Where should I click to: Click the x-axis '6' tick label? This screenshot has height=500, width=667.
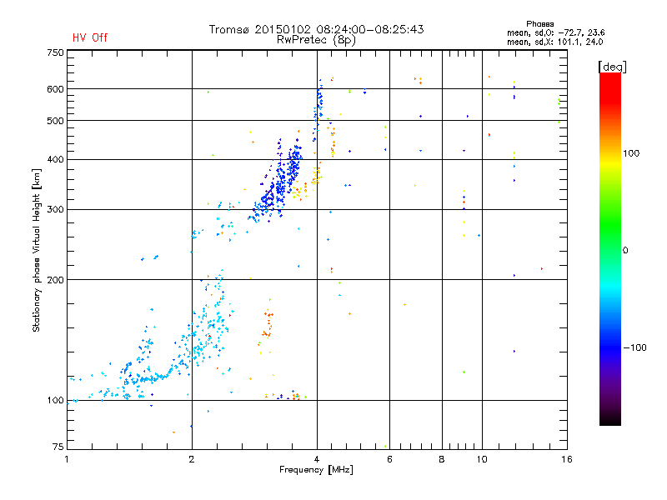pos(389,459)
